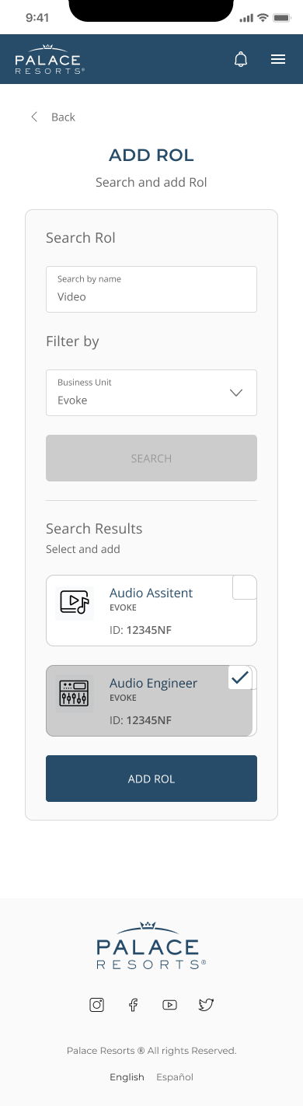Click the Audio Engineer mixer icon

coord(75,693)
